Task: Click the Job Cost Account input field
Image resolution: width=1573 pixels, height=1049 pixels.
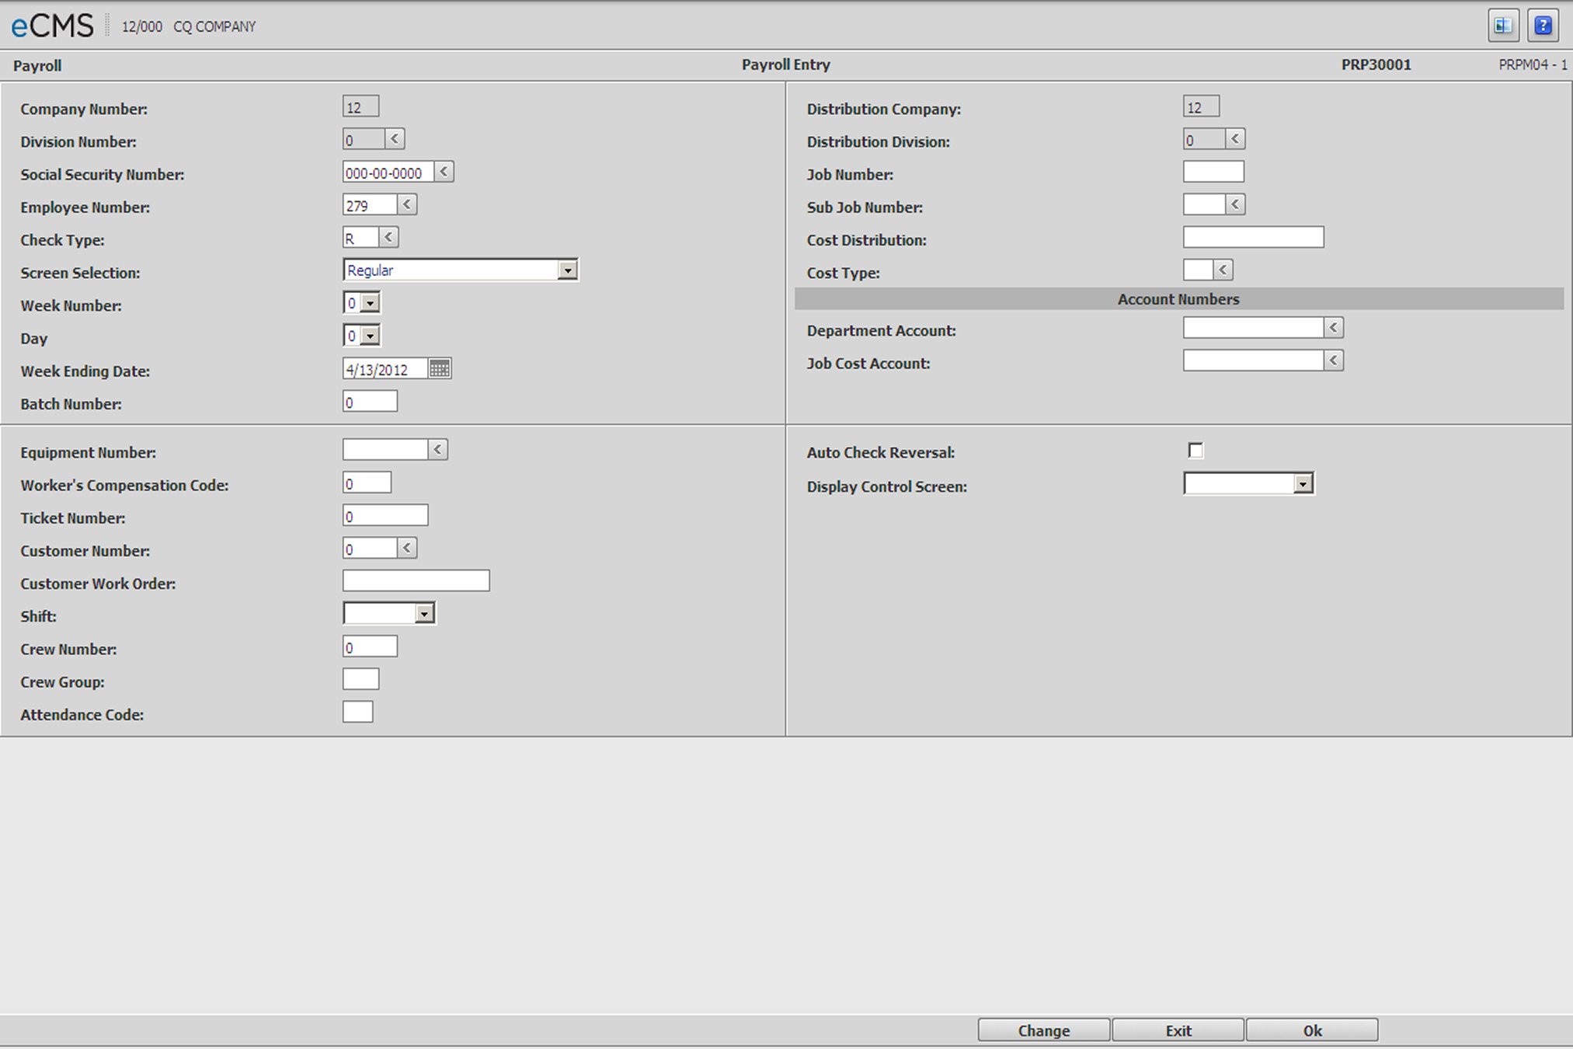Action: 1253,360
